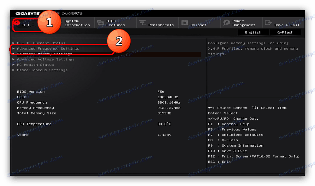Click the Peripherals connector icon
Screen dimensions: 315x186
pyautogui.click(x=142, y=23)
